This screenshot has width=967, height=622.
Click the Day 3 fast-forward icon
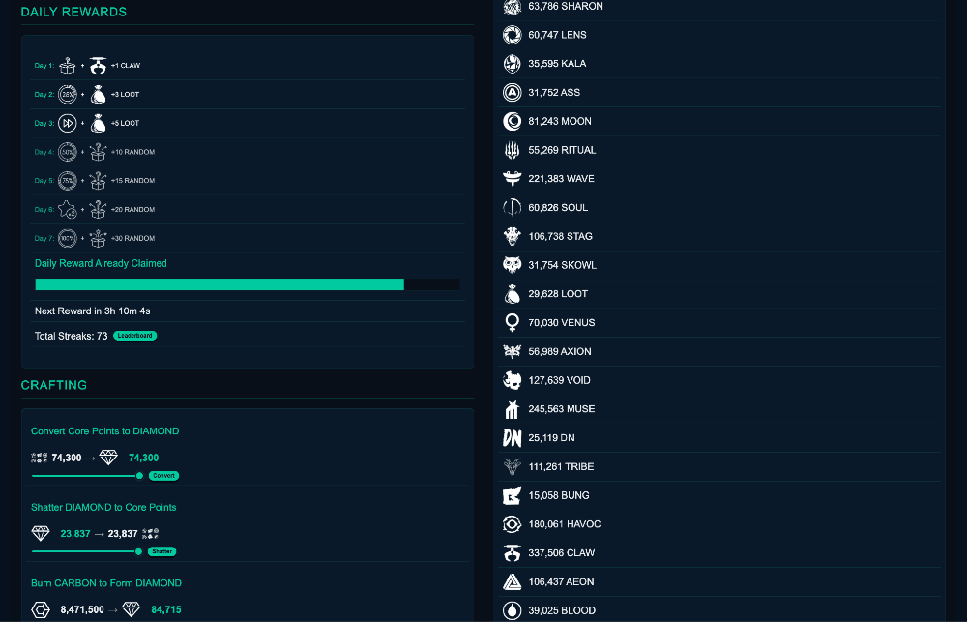pos(68,124)
